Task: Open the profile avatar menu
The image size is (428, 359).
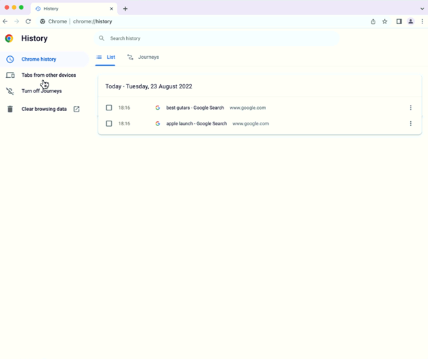Action: 411,21
